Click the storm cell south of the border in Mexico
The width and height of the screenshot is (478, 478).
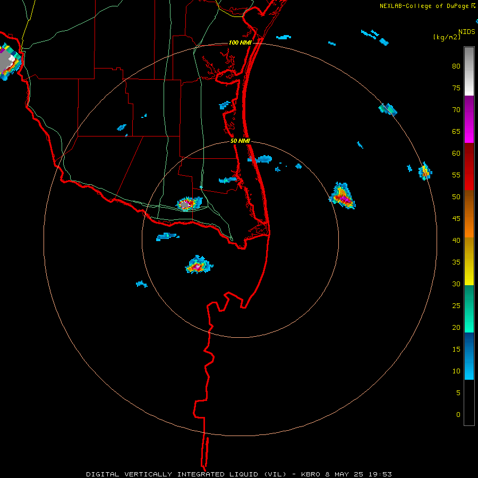199,264
